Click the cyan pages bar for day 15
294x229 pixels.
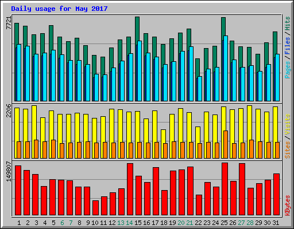(140, 71)
